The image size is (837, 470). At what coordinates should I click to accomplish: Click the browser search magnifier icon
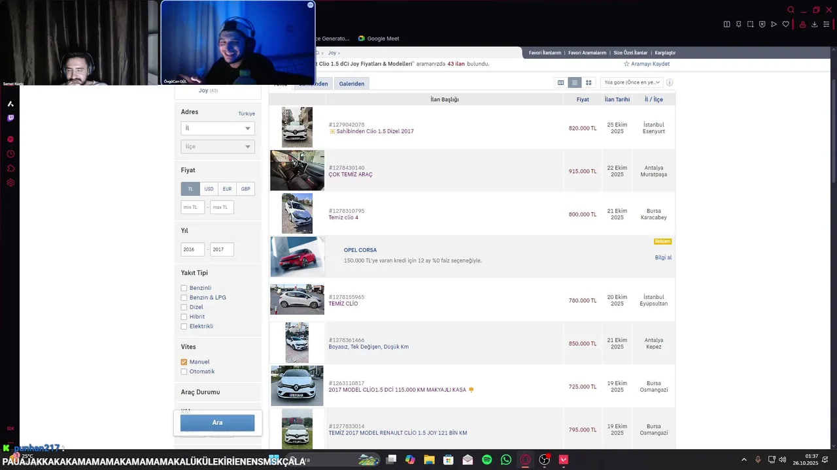tap(791, 10)
